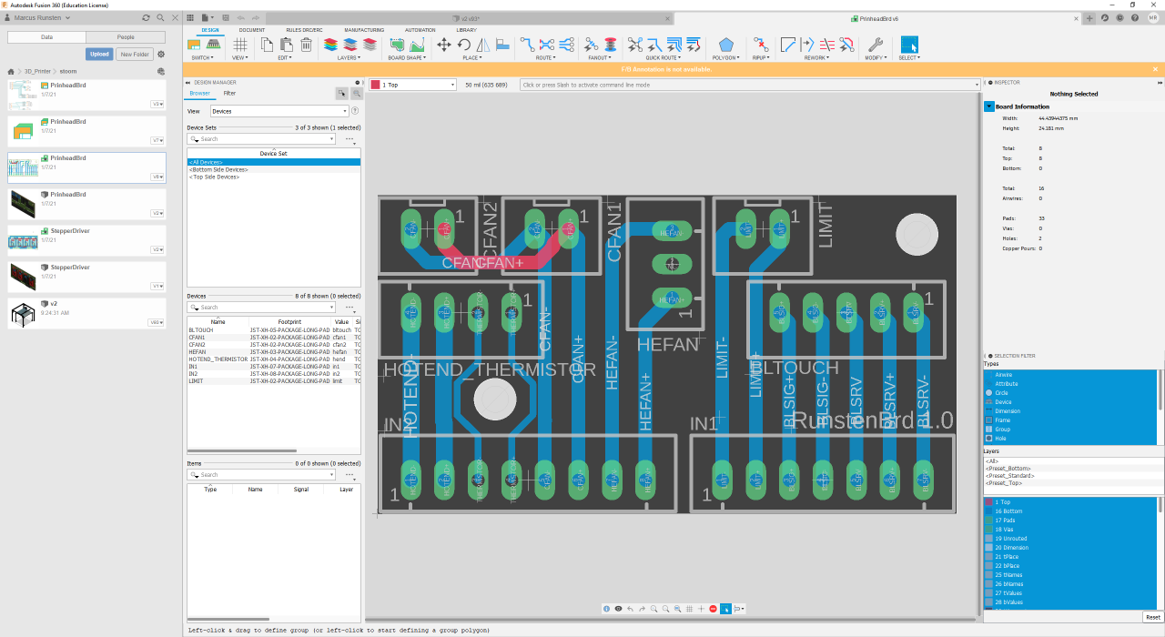Toggle the Device type in selection filter
The height and width of the screenshot is (637, 1165).
point(1070,401)
